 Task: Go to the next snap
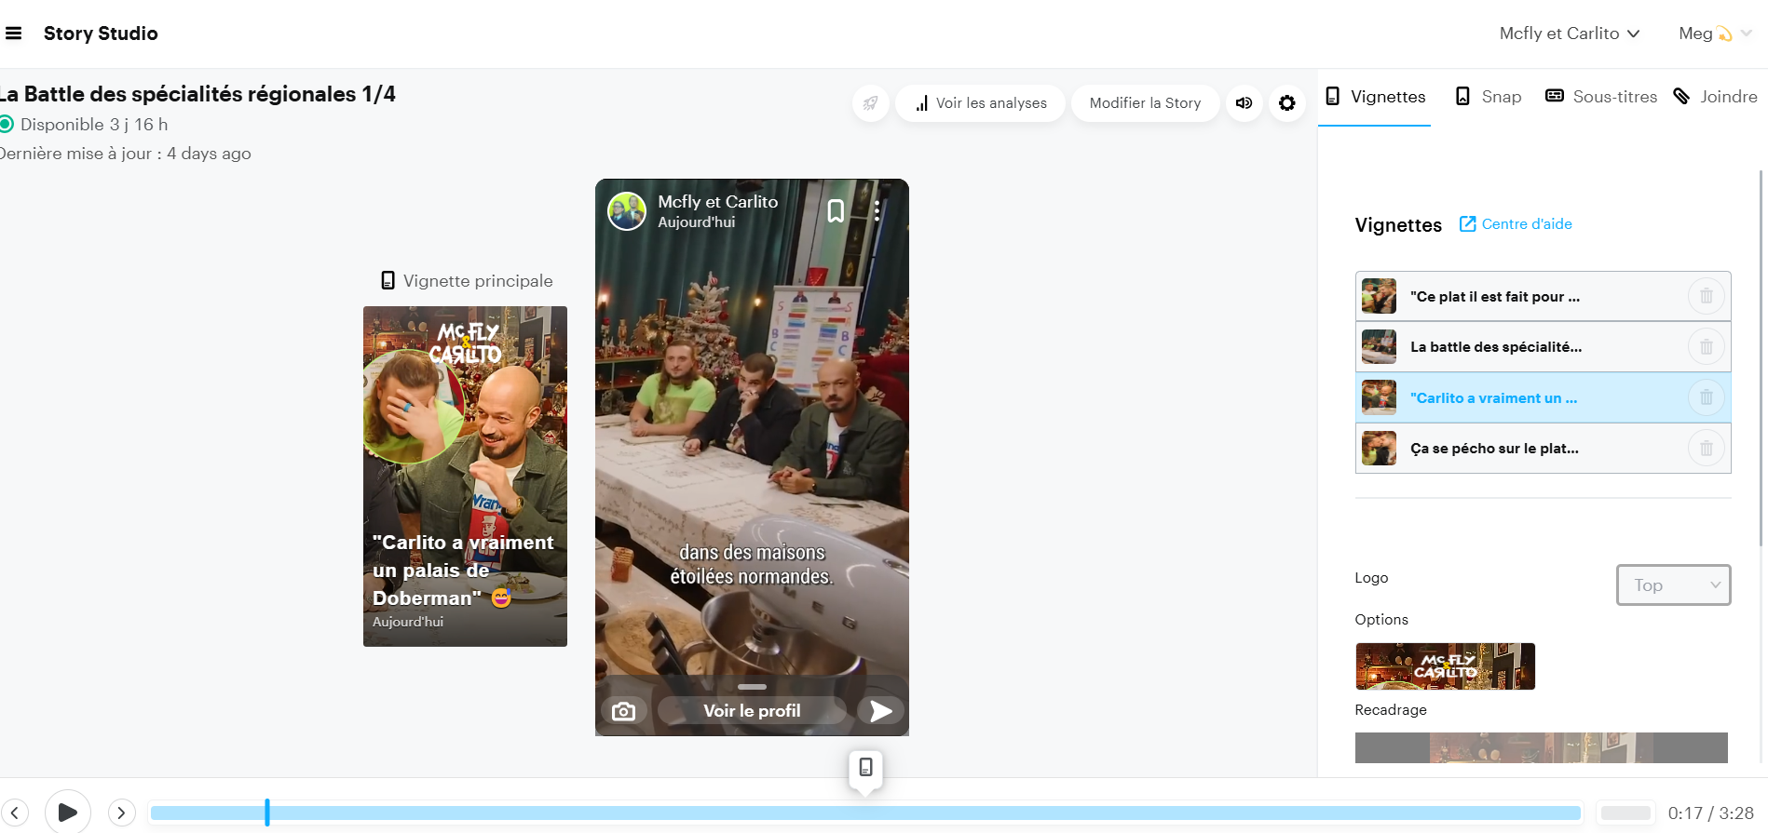[121, 813]
